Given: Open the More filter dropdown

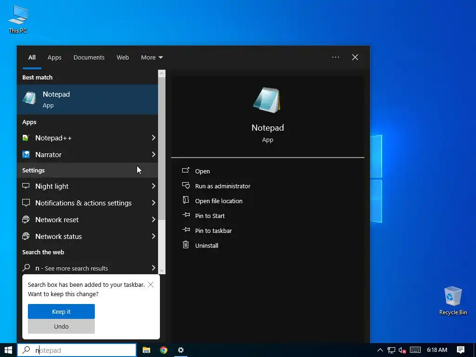Looking at the screenshot, I should pos(152,57).
